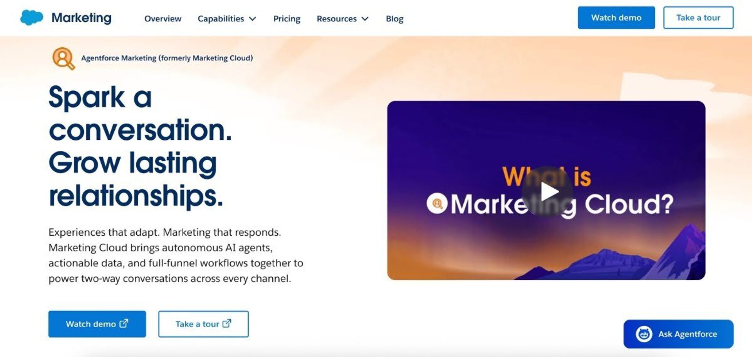Open the Blog link in navigation
Screen dimensions: 752x357
point(394,19)
